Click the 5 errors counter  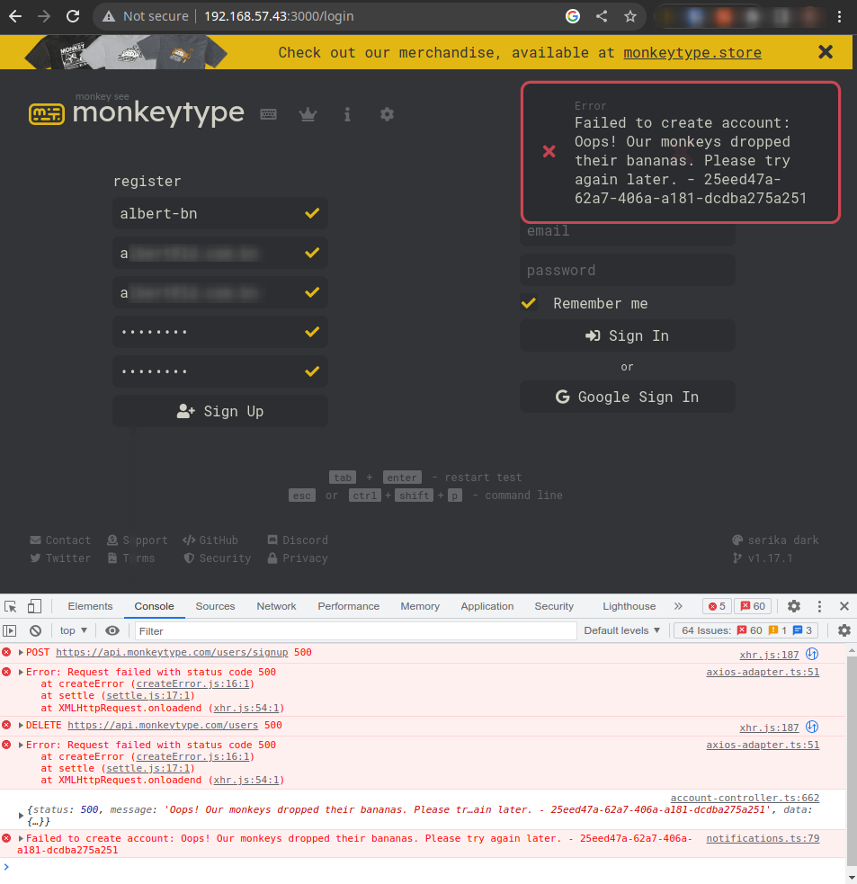[718, 606]
